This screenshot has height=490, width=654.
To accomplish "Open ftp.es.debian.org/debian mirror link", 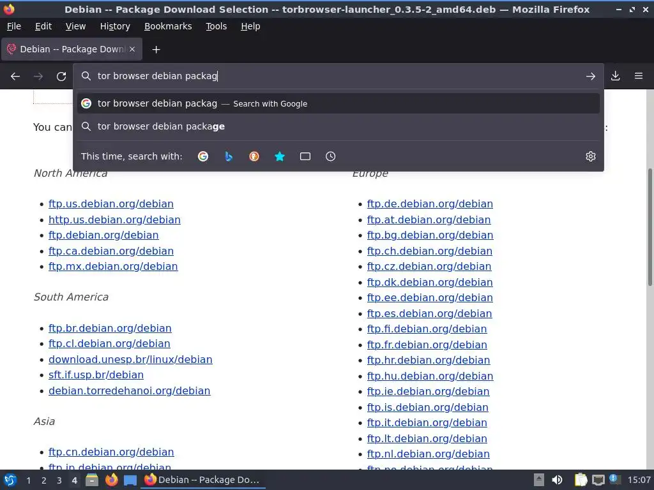I will 430,313.
